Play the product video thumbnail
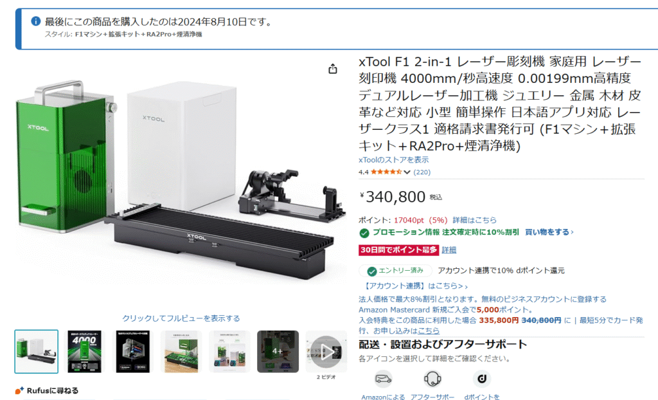Screen dimensions: 658x400 pos(326,352)
